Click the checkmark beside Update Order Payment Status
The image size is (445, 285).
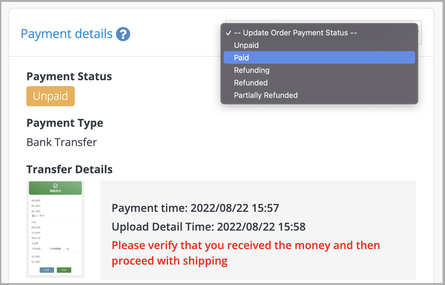228,33
